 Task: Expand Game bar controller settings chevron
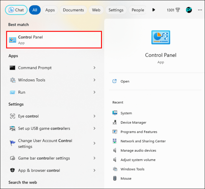tap(94, 158)
